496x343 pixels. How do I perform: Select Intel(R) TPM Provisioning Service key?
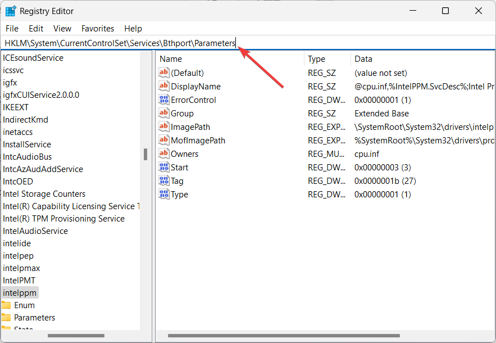[64, 218]
